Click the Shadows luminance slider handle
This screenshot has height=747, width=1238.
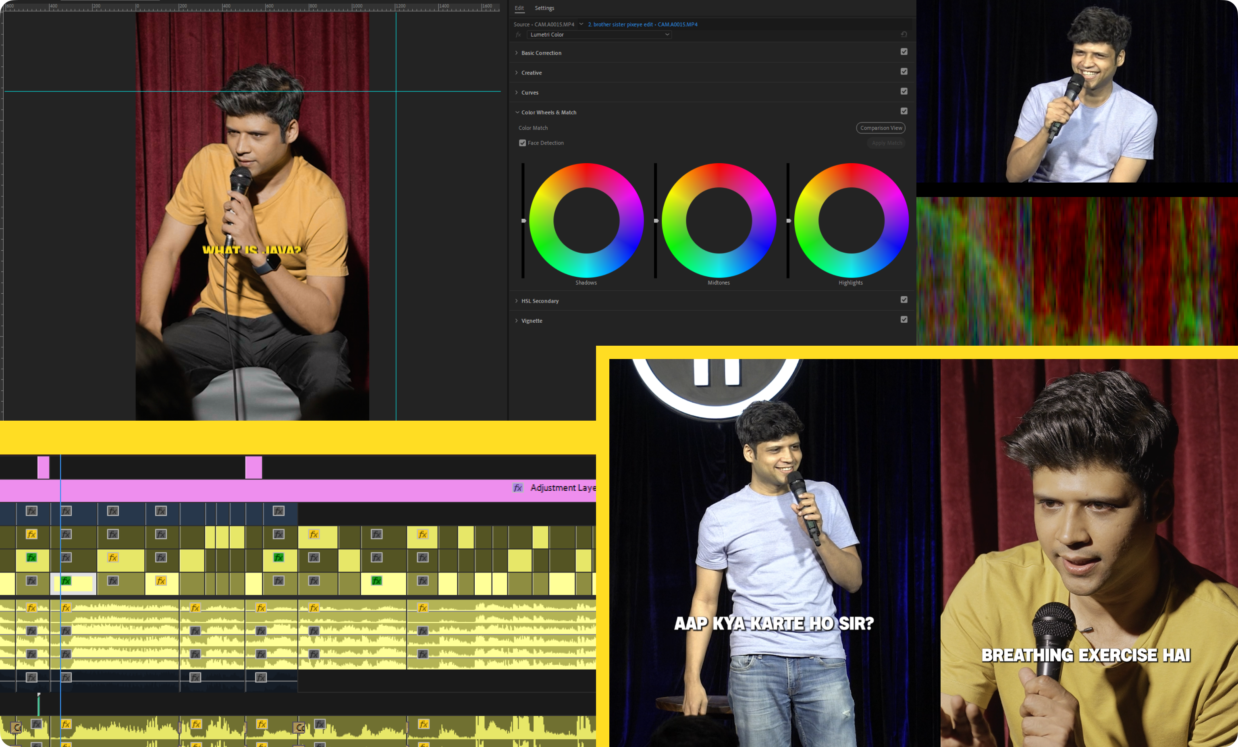click(x=523, y=220)
